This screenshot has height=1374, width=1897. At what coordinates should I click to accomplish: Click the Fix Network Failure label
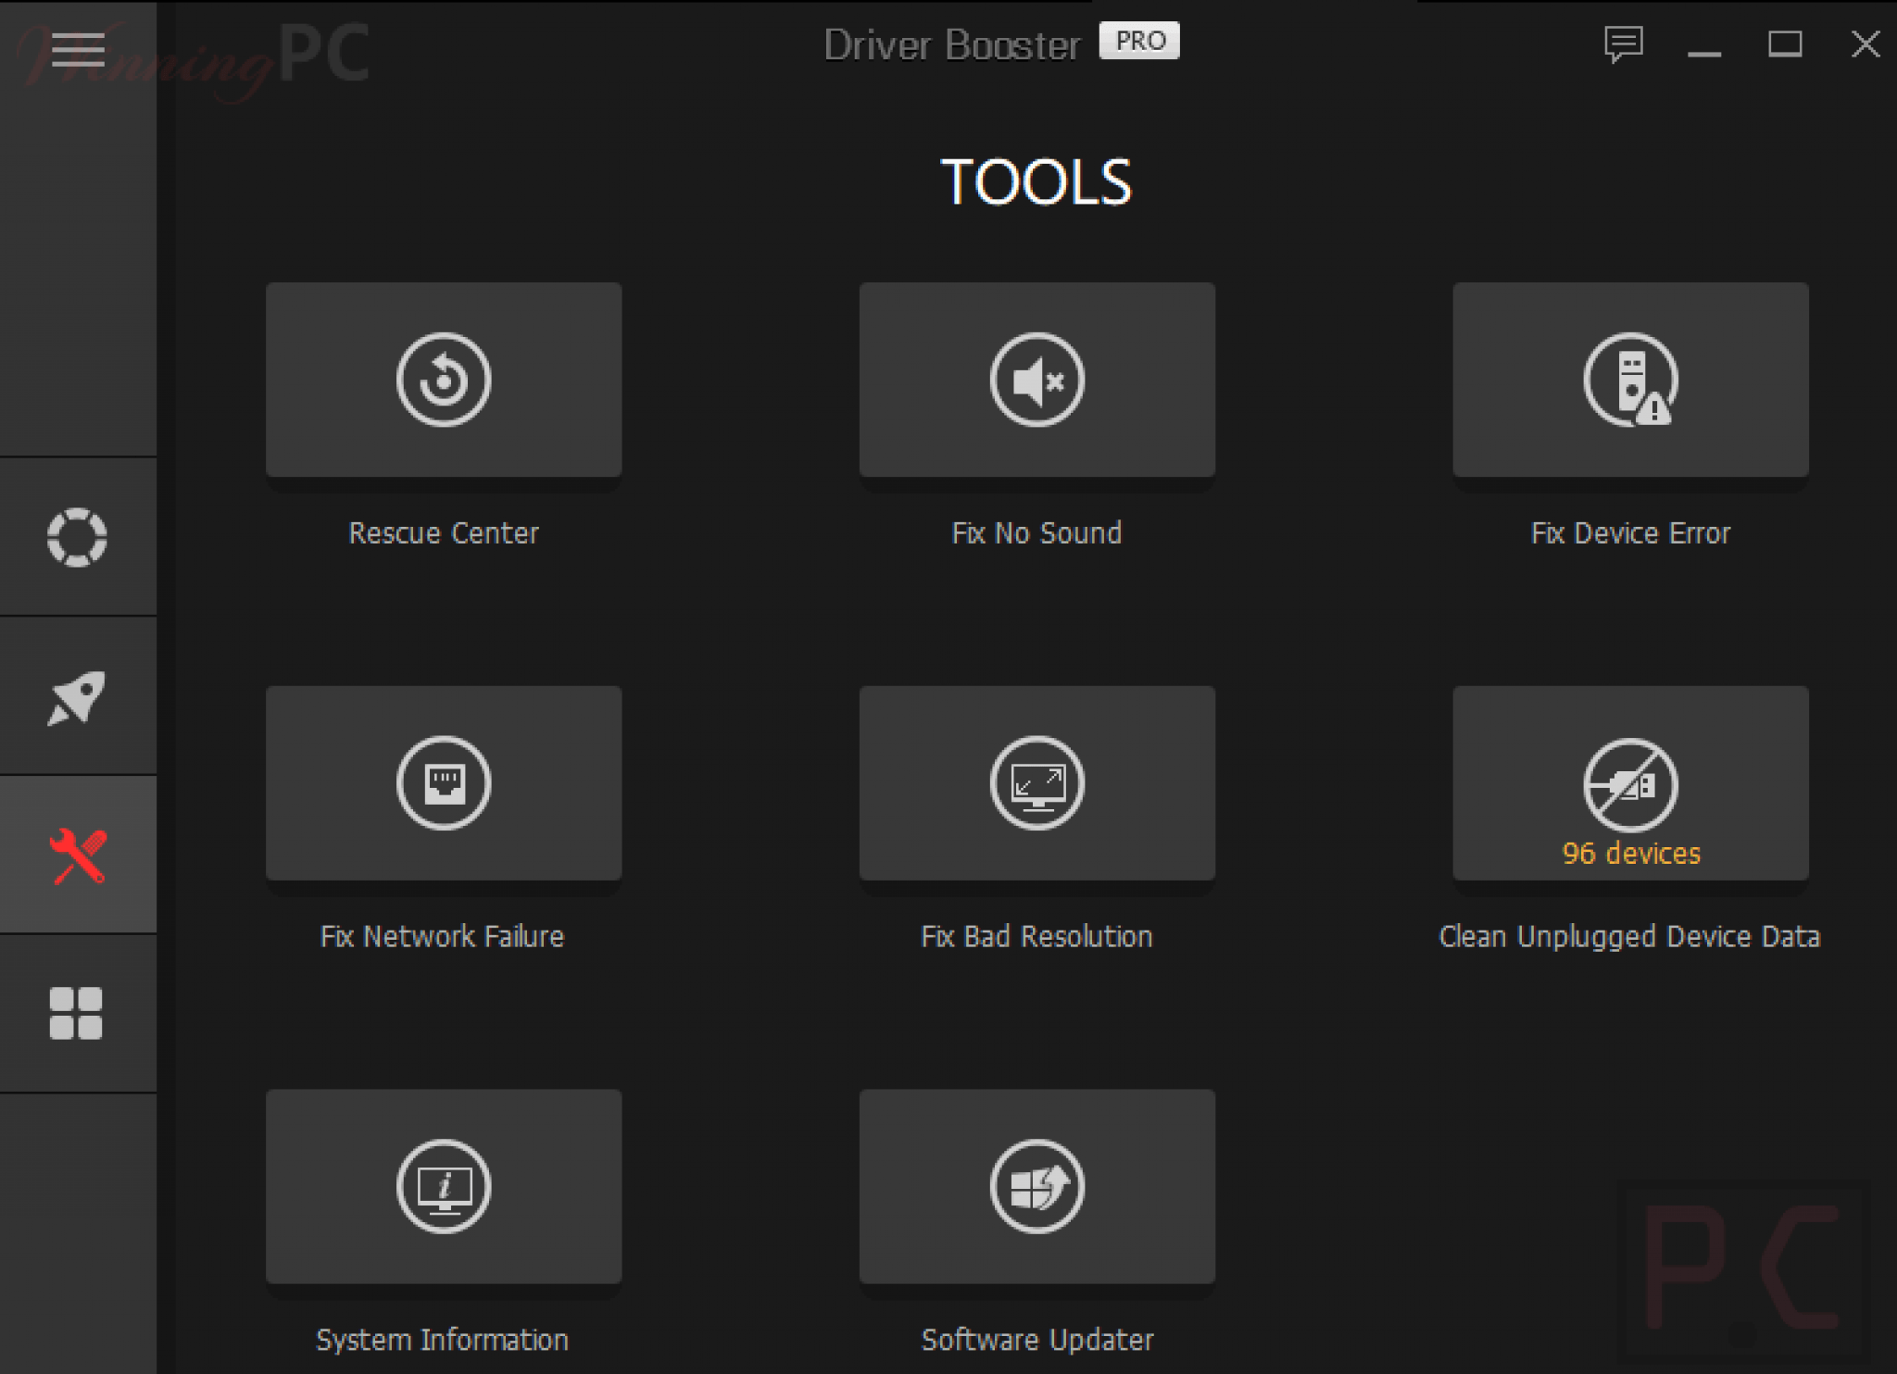click(442, 936)
